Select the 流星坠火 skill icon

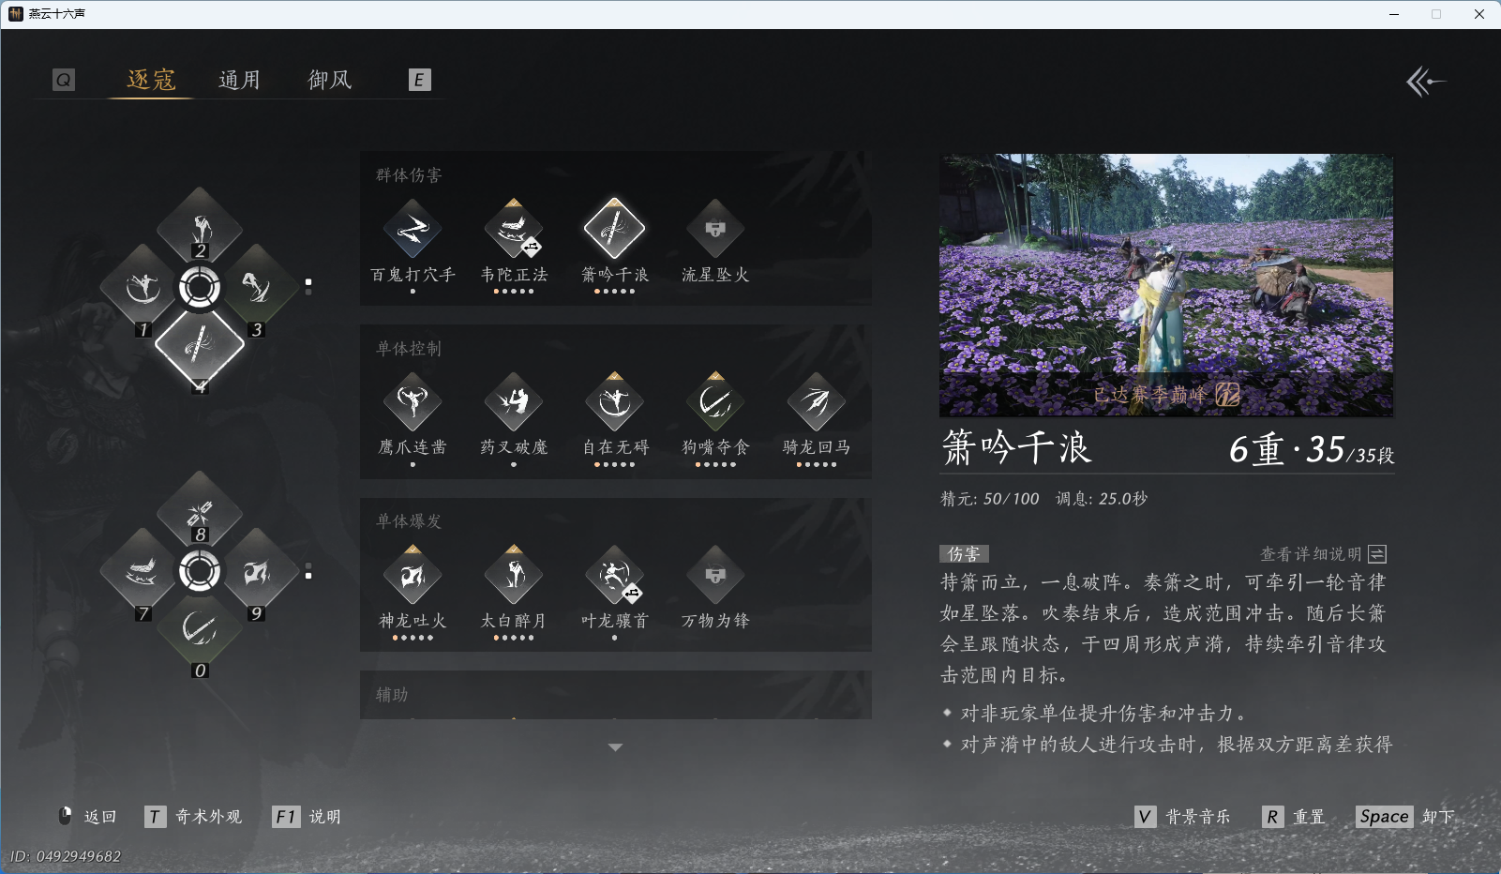pos(714,229)
